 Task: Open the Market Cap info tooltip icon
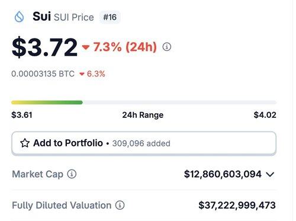(72, 174)
